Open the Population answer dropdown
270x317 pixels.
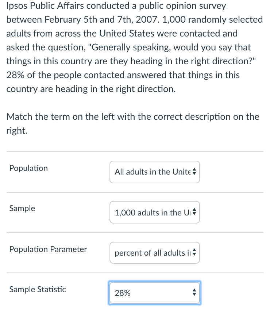point(154,172)
